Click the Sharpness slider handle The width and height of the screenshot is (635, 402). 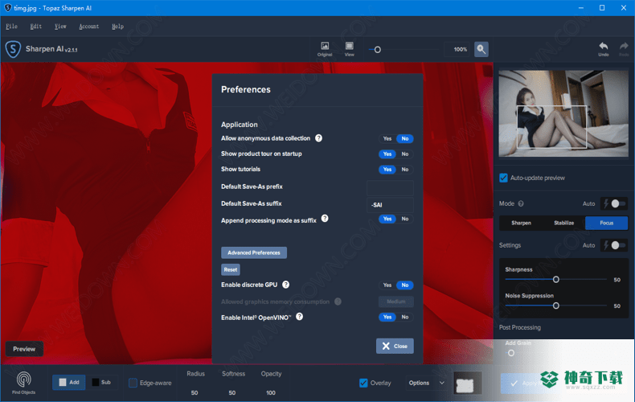pyautogui.click(x=556, y=279)
